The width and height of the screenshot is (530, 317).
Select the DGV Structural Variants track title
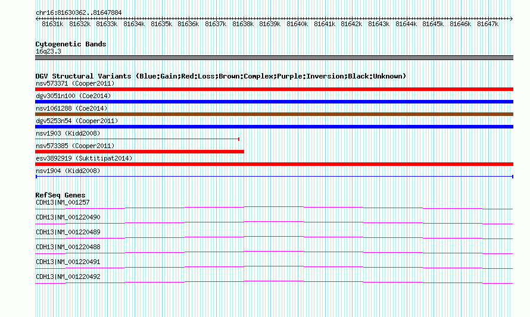[x=221, y=76]
